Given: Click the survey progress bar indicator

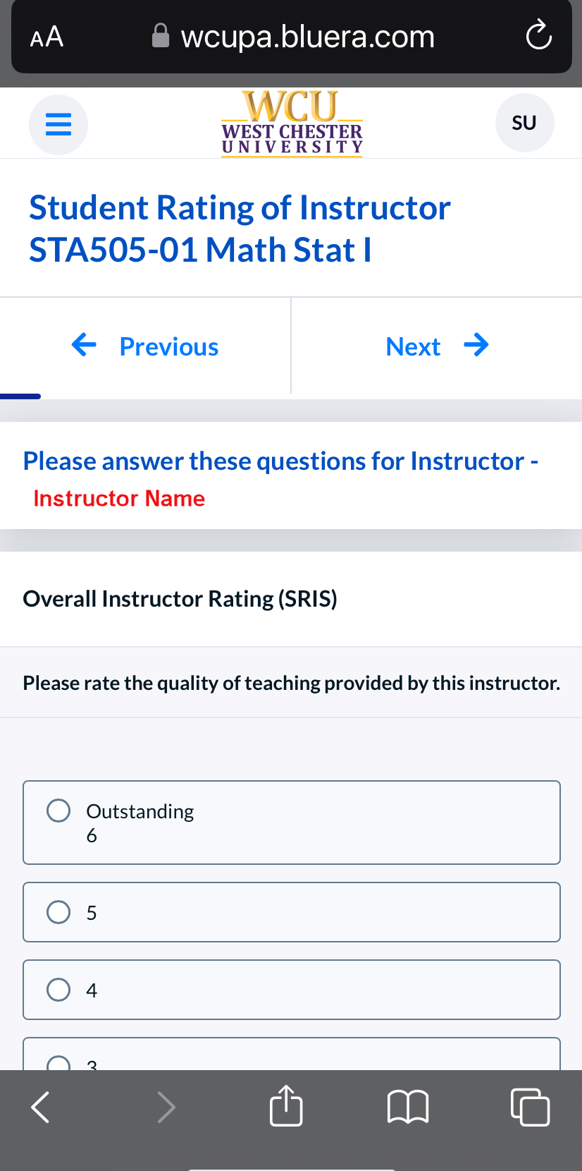Looking at the screenshot, I should (20, 396).
